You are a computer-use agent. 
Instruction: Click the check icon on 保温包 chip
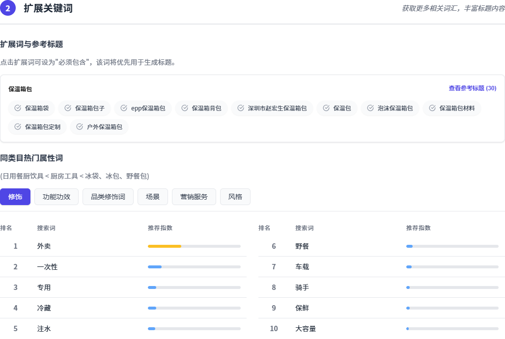click(x=326, y=108)
